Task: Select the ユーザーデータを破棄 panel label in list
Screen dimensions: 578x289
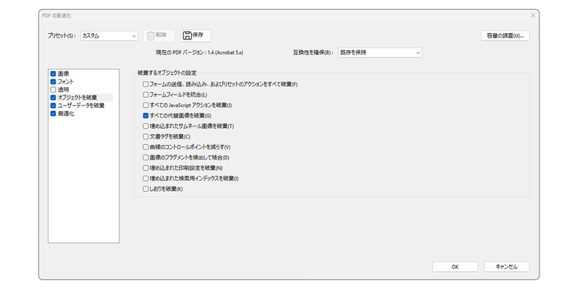Action: click(x=81, y=106)
